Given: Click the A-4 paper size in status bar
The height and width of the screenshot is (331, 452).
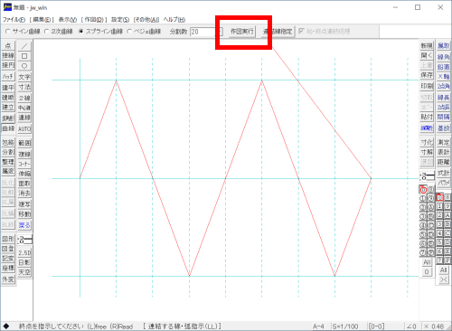Looking at the screenshot, I should (318, 326).
